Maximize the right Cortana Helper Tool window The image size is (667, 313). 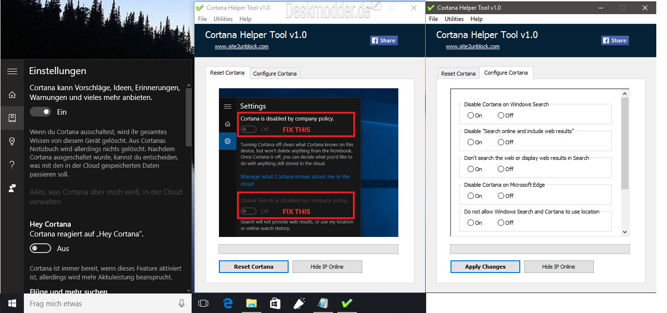(x=622, y=8)
